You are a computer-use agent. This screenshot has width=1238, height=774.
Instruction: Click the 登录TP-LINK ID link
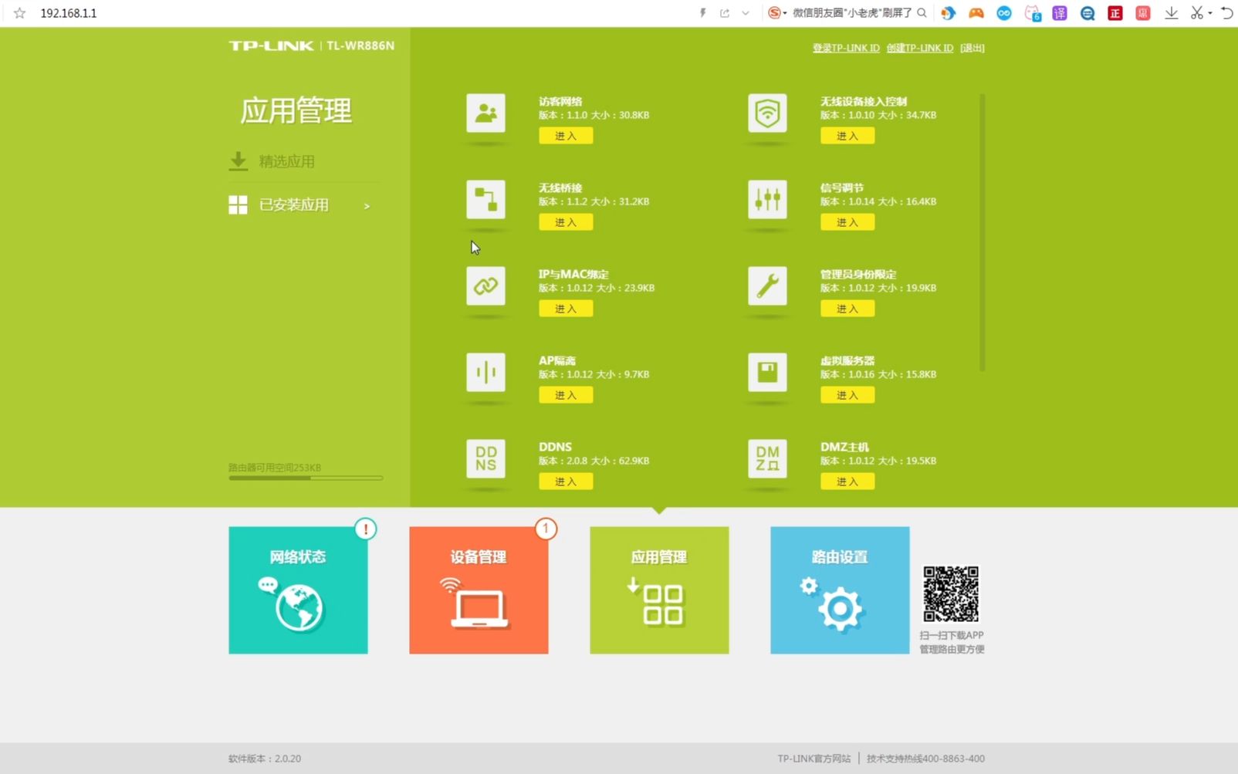846,48
